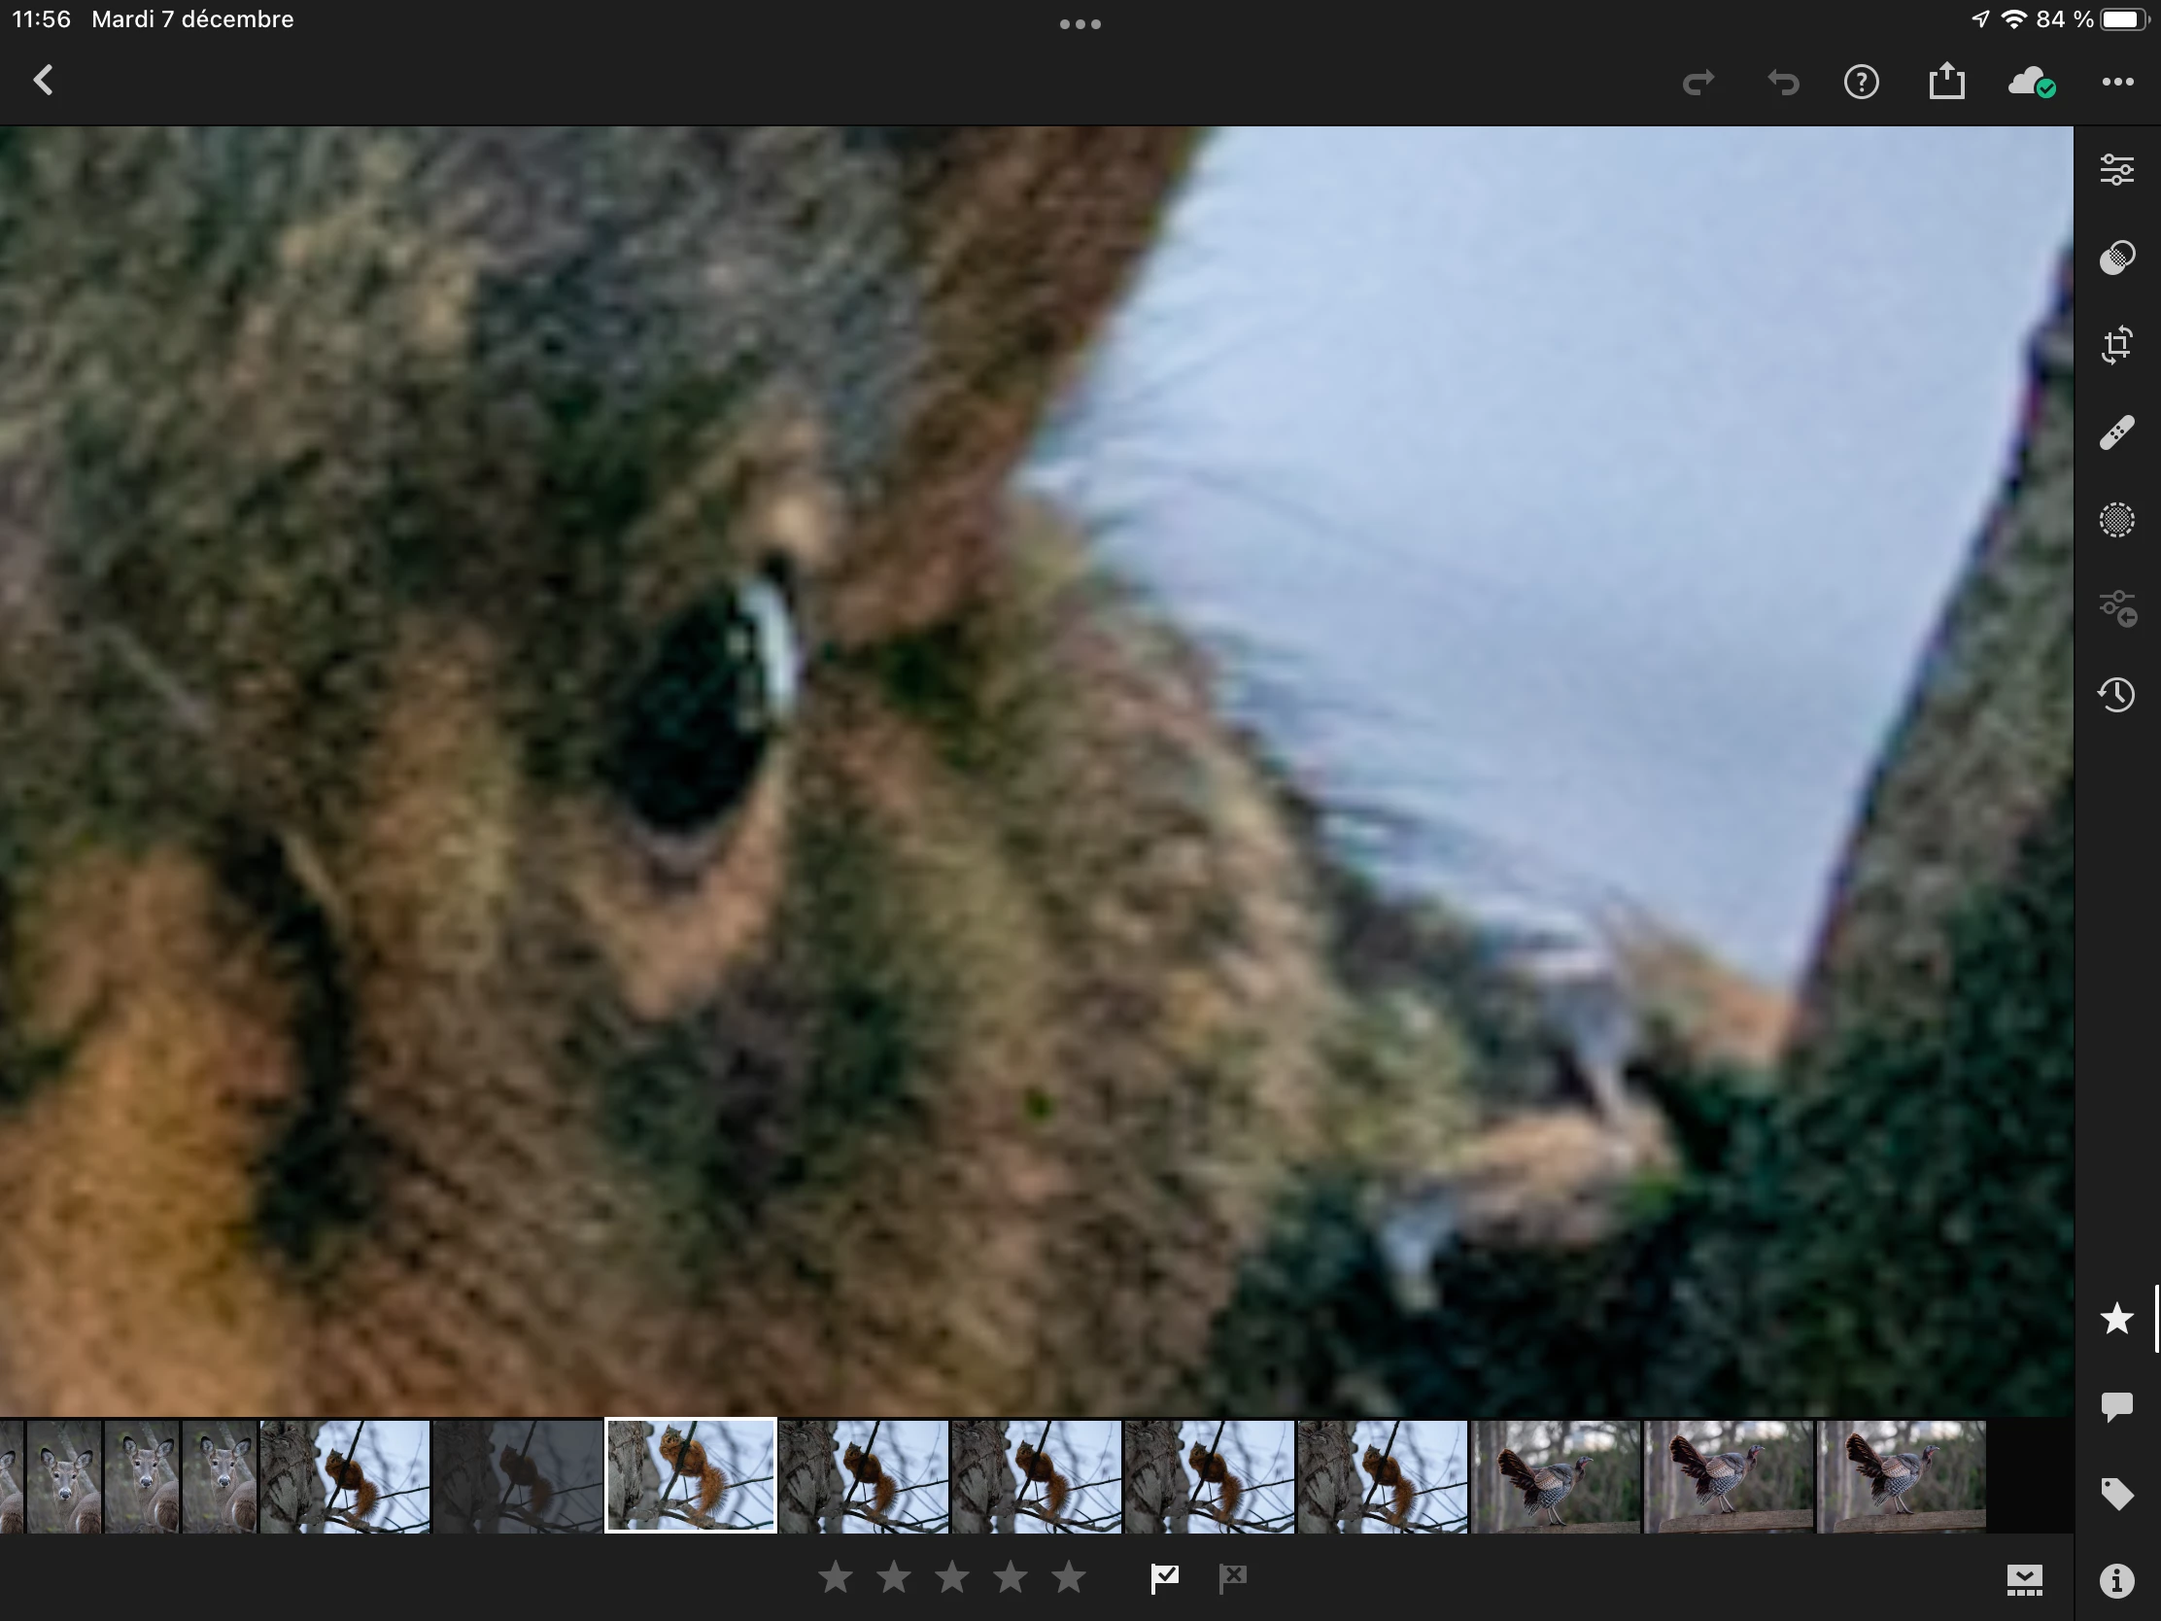Toggle the filmstrip visibility icon
The height and width of the screenshot is (1621, 2161).
(2024, 1580)
